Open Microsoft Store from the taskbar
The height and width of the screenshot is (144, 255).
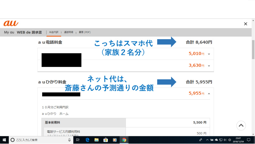[x=106, y=140]
